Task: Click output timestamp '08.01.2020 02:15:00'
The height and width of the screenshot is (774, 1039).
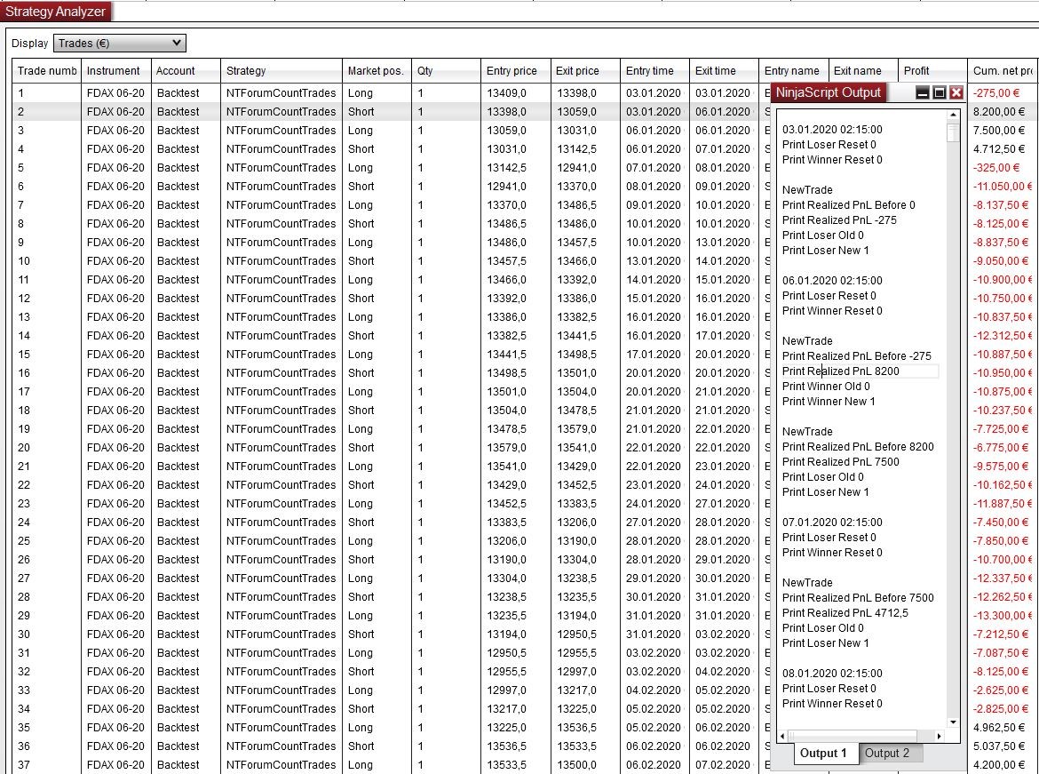Action: point(831,674)
